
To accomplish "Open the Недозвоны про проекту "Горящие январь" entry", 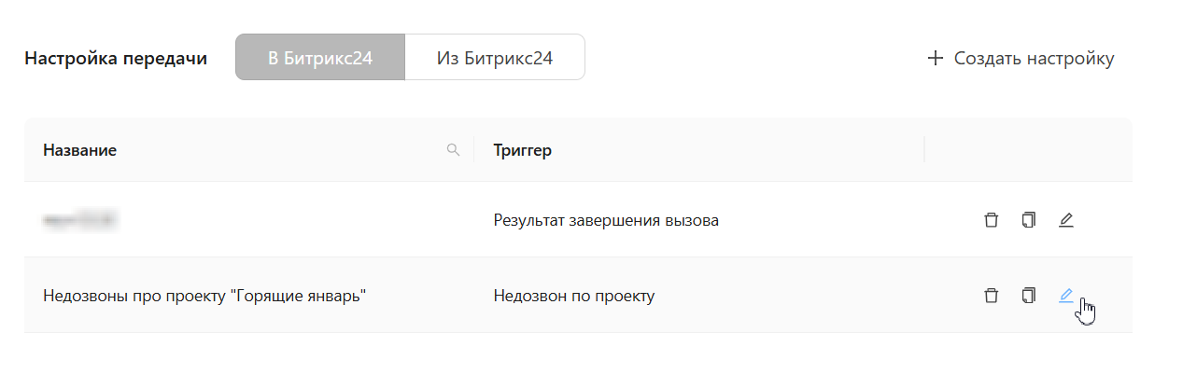I will coord(204,297).
